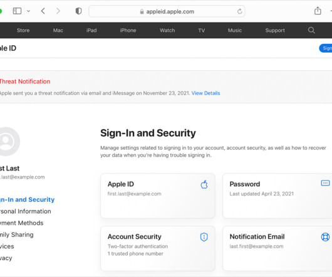
Task: Click the Sign-In and Security page heading
Action: coord(148,133)
